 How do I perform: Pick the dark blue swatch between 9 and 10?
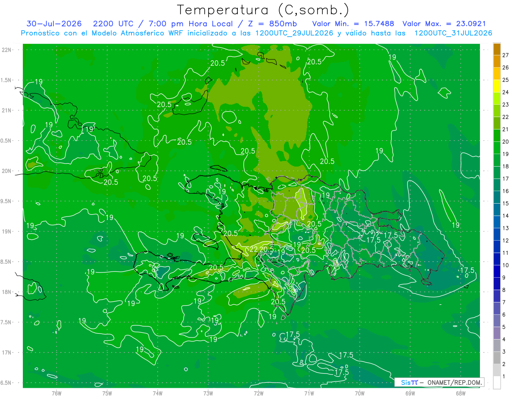497,271
